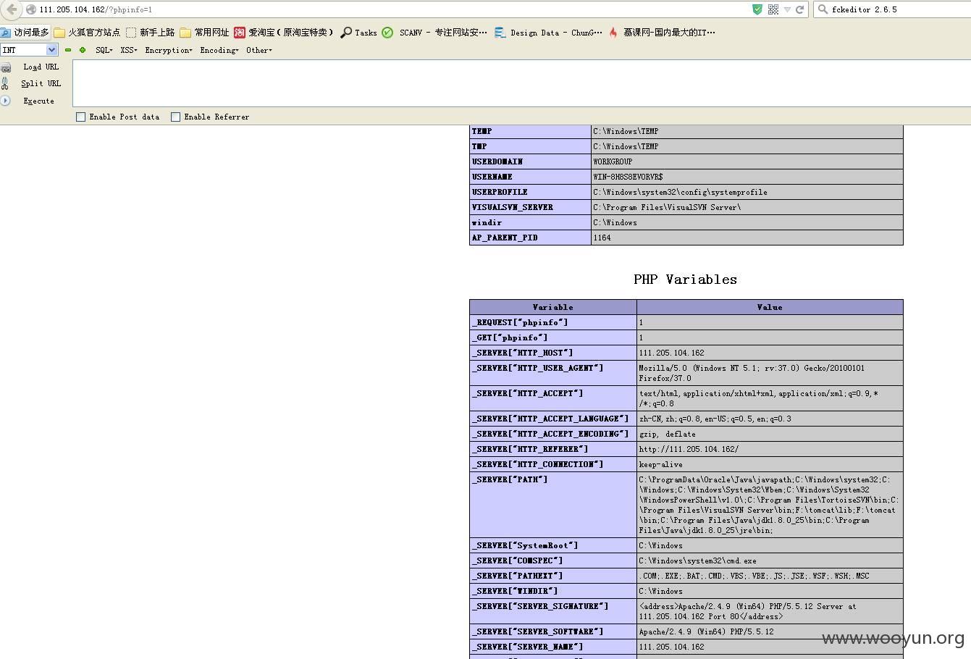Open the 访问最多 bookmark icon
Viewport: 971px width, 659px height.
click(5, 33)
